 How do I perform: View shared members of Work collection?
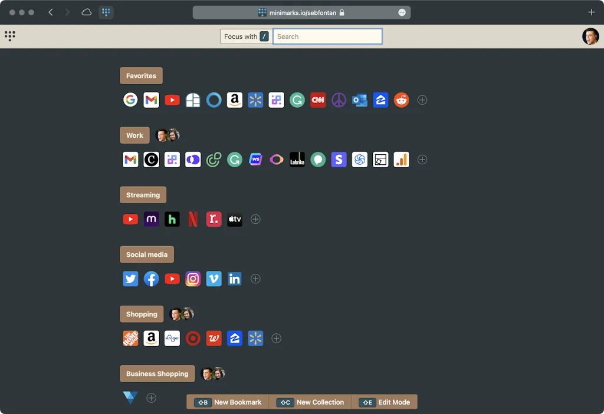point(168,135)
